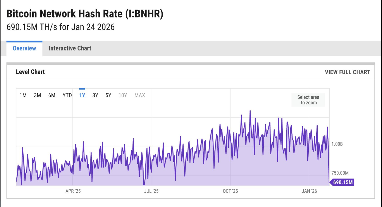Image resolution: width=382 pixels, height=207 pixels.
Task: Set chart range to 3M
Action: tap(37, 96)
